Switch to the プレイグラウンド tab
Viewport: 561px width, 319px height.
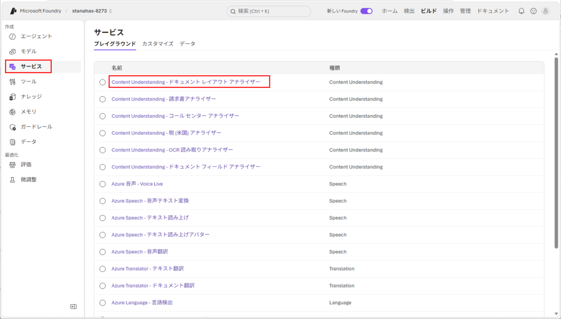(x=115, y=44)
